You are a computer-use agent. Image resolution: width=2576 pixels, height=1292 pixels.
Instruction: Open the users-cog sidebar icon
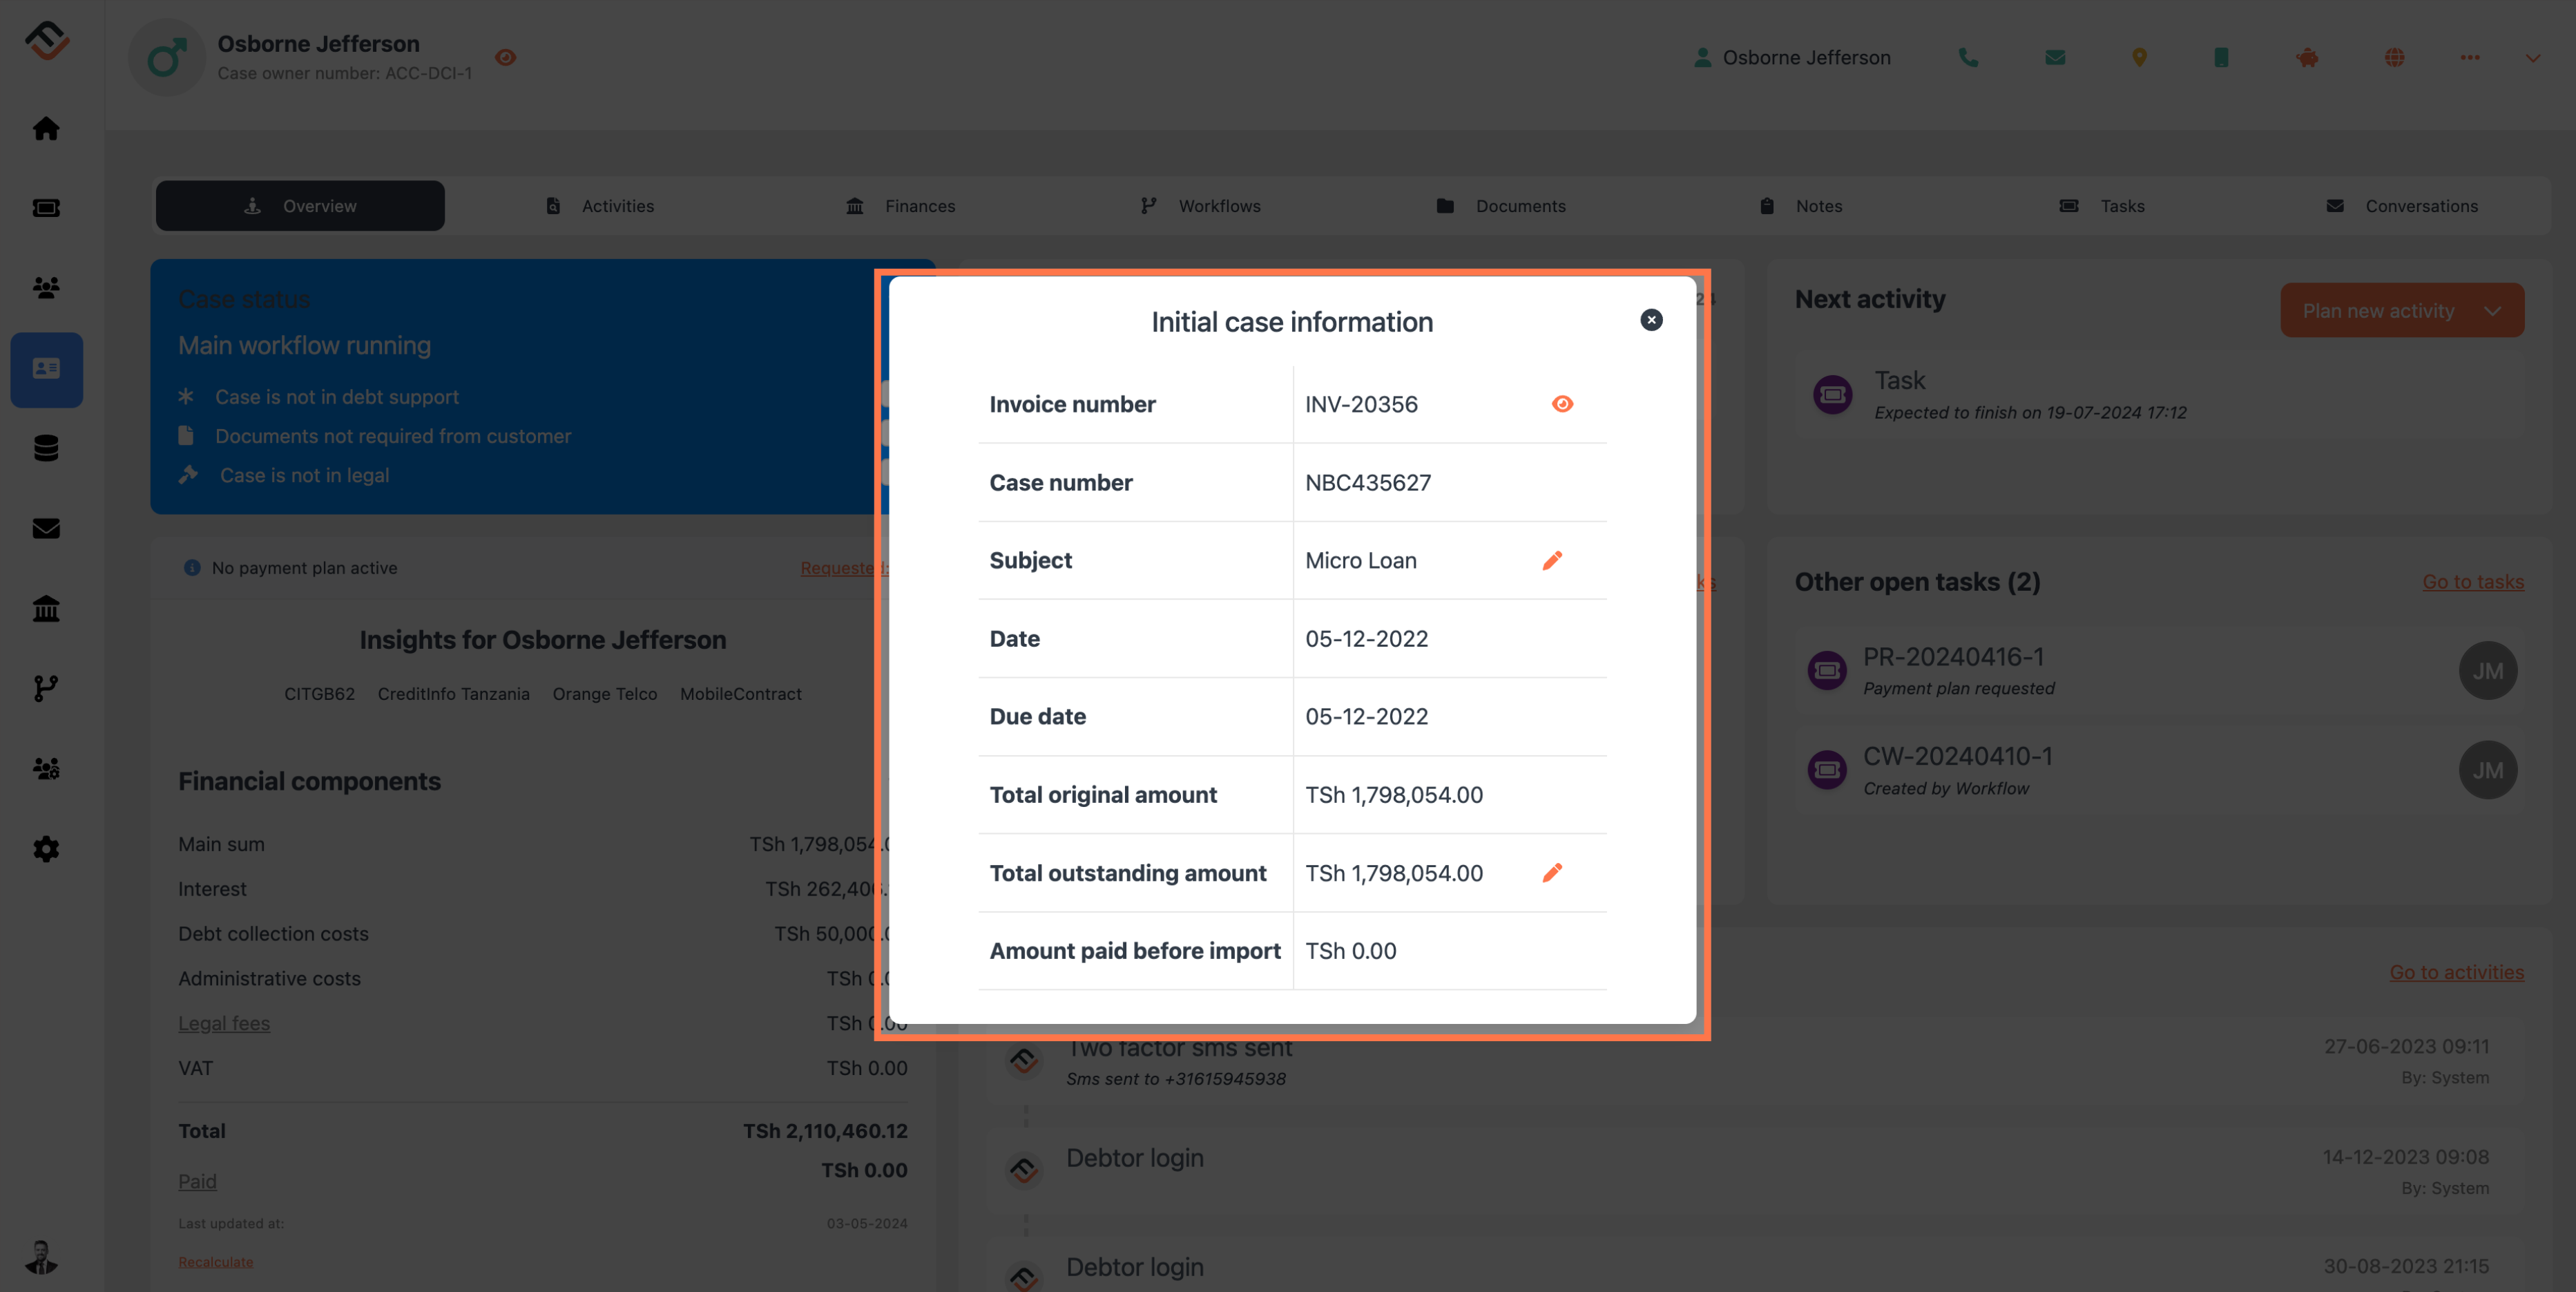pos(46,768)
